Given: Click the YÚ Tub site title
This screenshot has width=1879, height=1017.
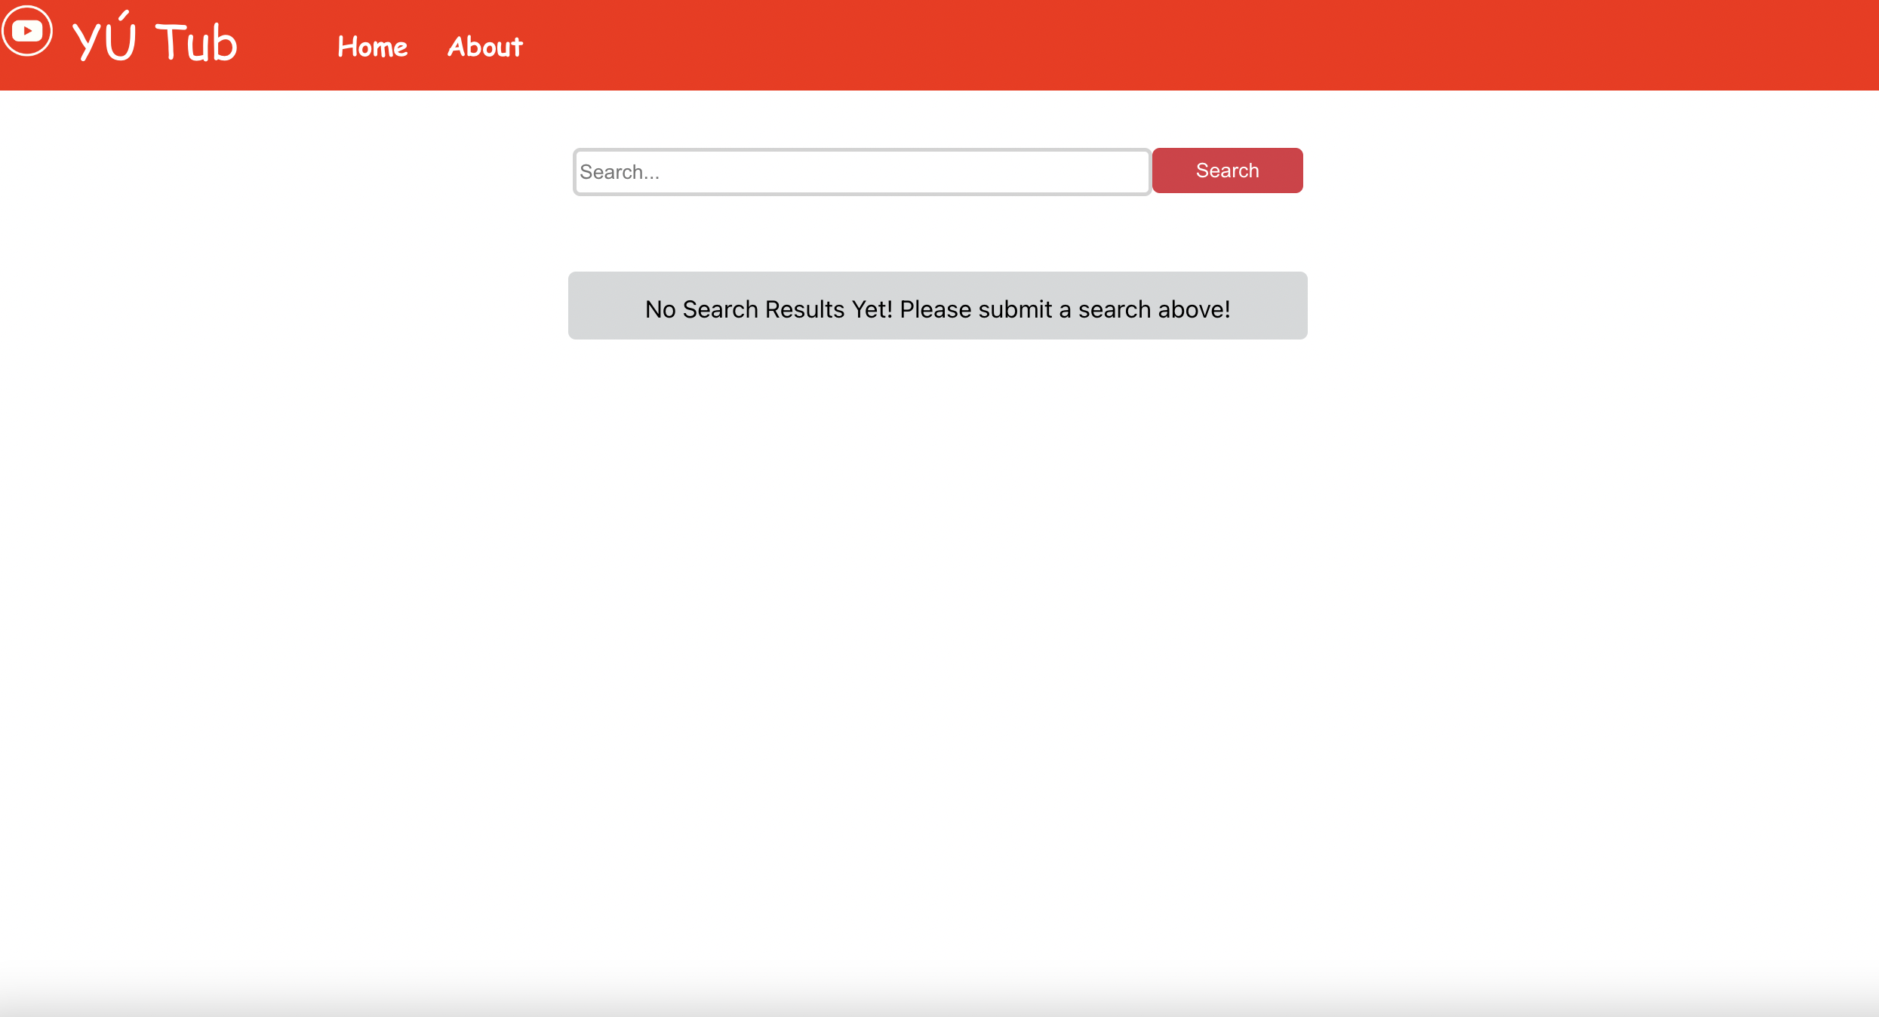Looking at the screenshot, I should coord(155,41).
